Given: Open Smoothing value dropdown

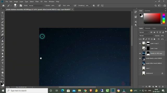Looking at the screenshot, I should (x=91, y=6).
